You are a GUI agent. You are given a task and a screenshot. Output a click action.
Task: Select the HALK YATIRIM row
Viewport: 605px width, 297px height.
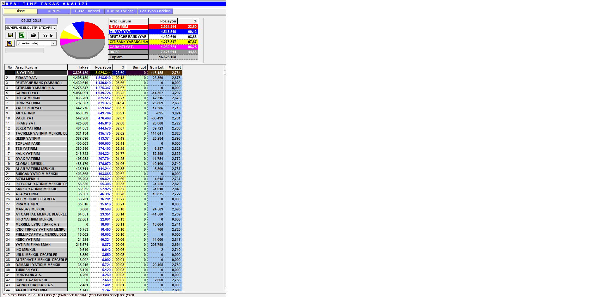tap(93, 154)
